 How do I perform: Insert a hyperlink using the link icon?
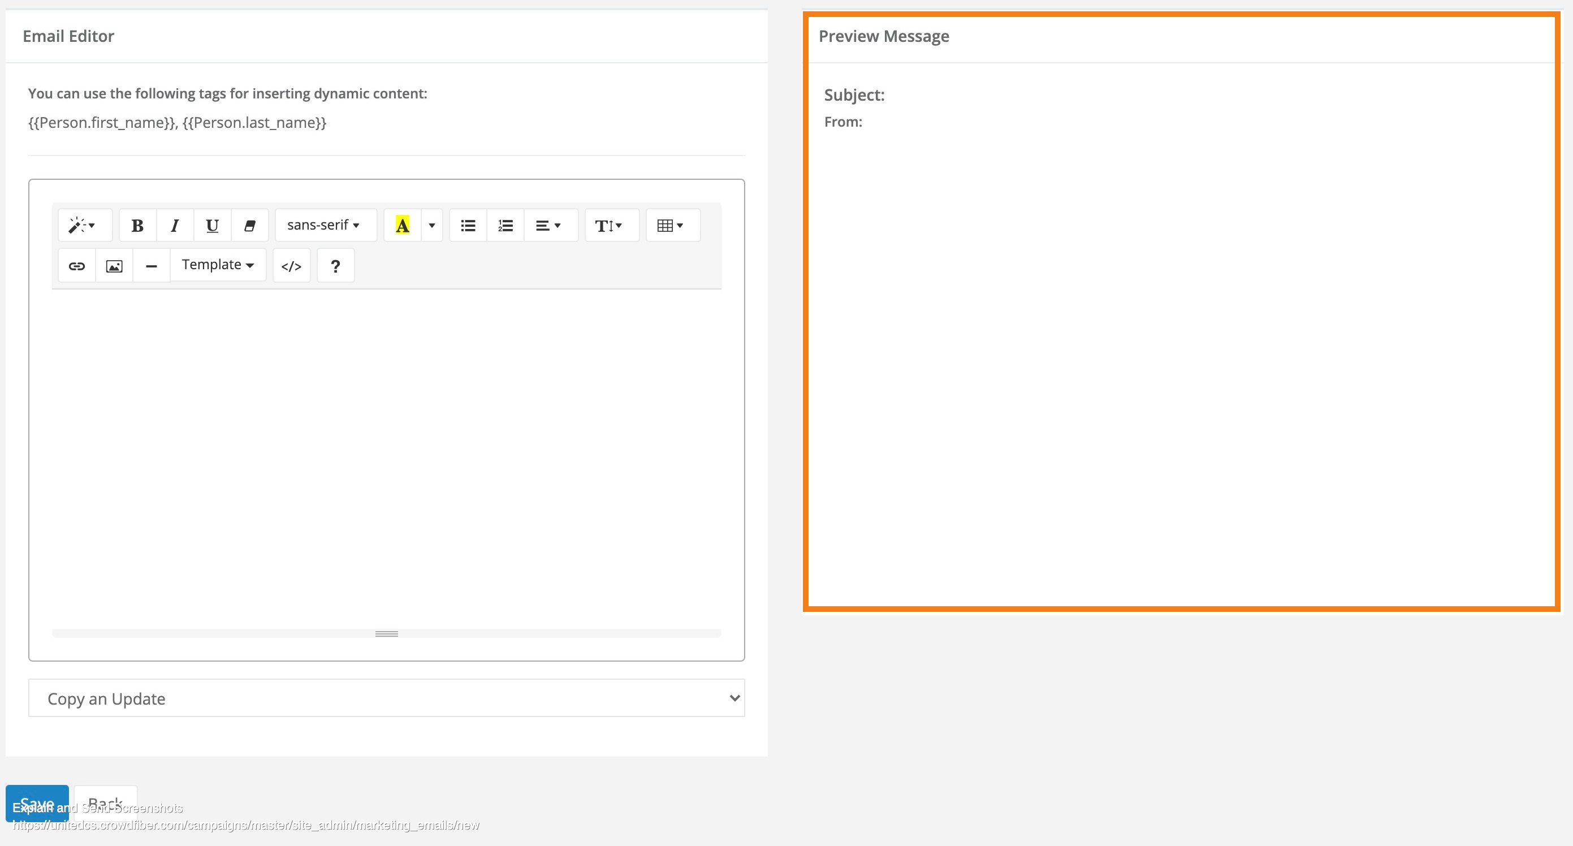coord(76,265)
